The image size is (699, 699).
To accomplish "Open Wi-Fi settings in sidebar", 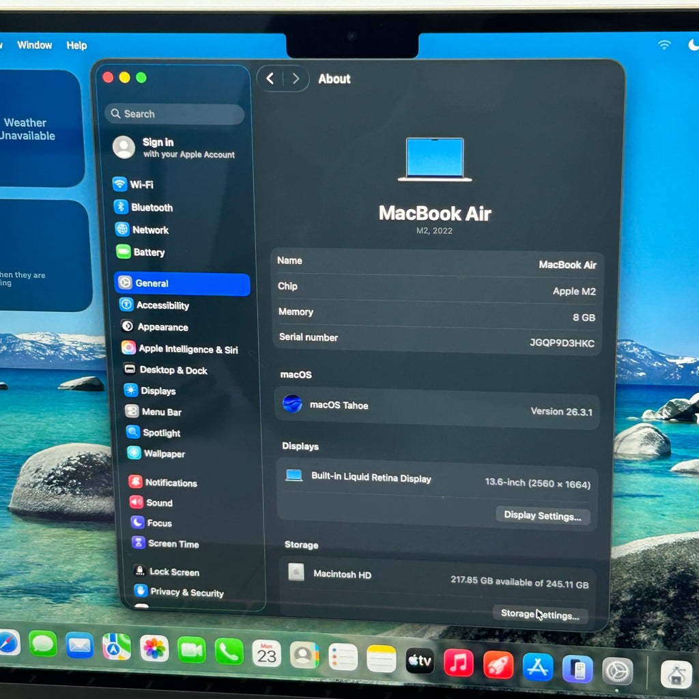I will tap(133, 184).
